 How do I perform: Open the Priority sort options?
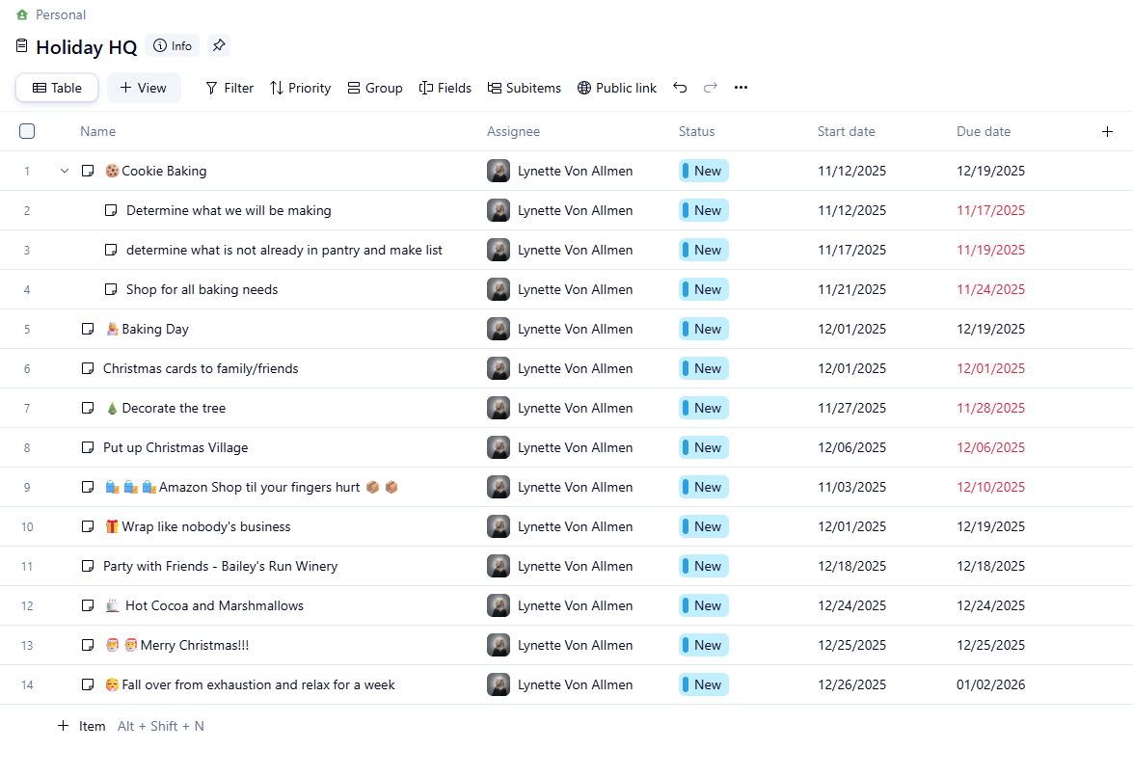click(x=300, y=88)
